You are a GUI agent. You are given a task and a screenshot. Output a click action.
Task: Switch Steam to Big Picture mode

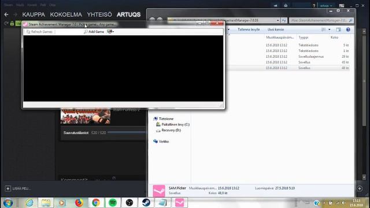(342, 5)
